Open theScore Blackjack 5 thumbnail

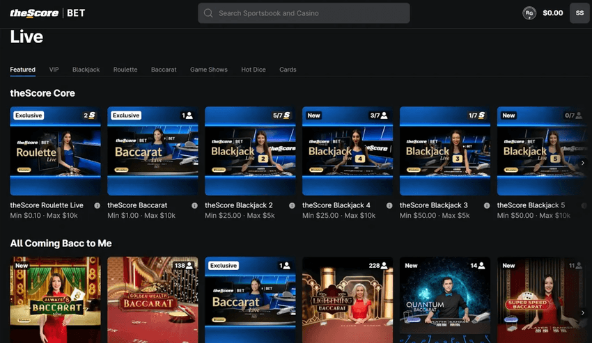pyautogui.click(x=542, y=151)
